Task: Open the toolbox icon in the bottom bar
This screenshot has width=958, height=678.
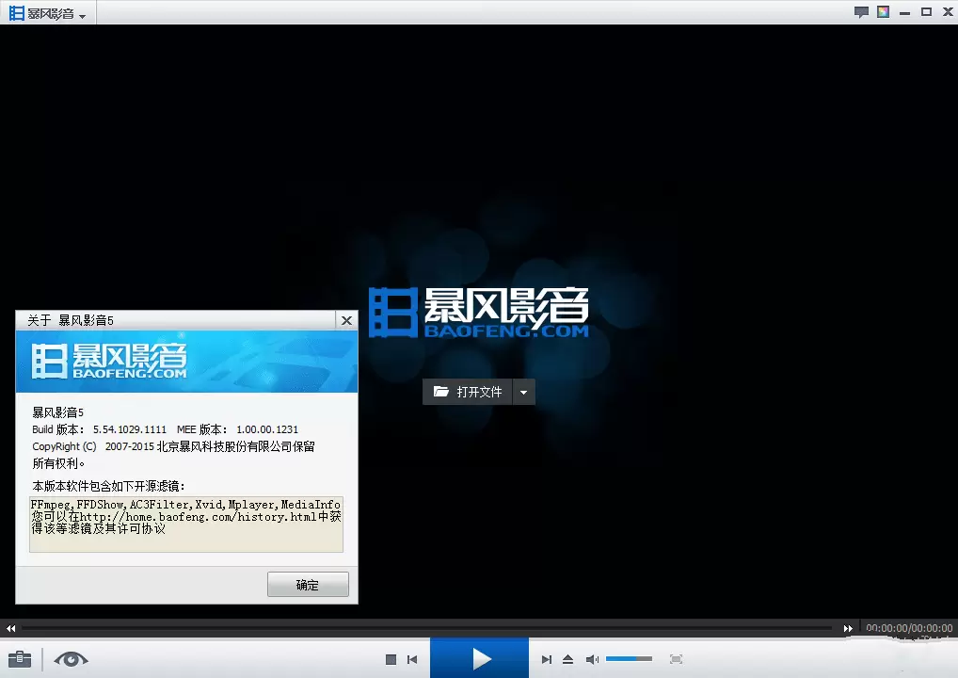Action: (x=20, y=659)
